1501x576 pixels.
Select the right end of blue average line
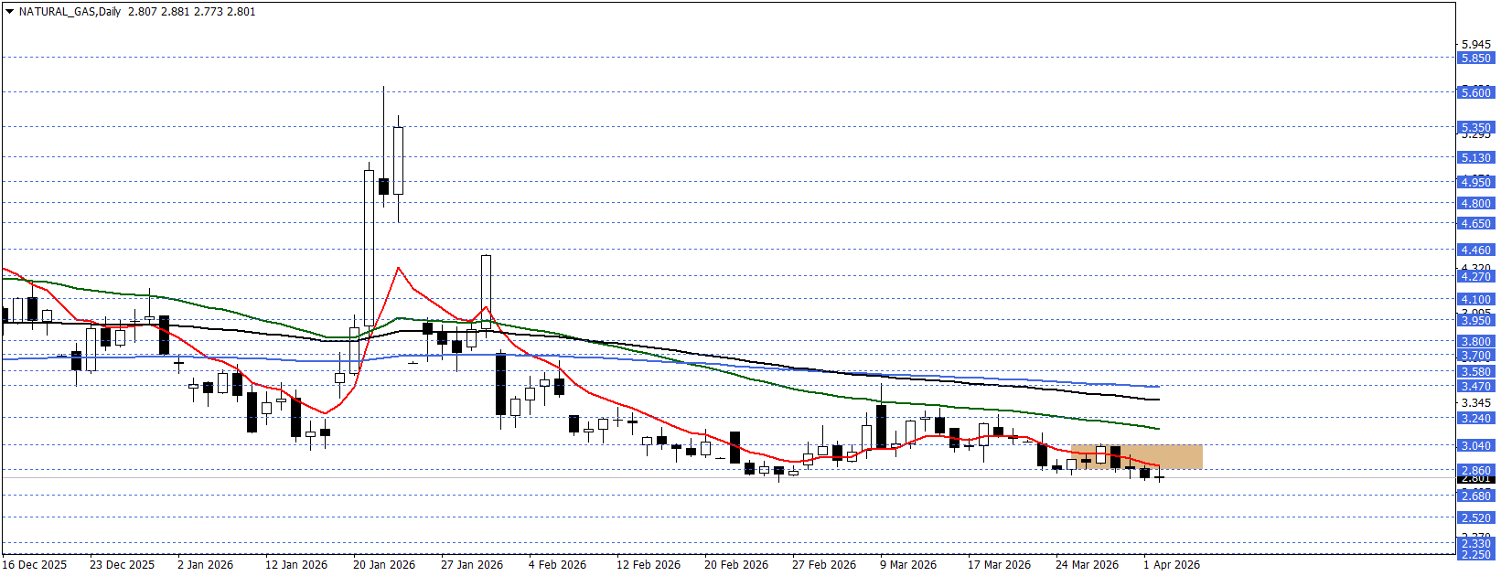[1158, 387]
